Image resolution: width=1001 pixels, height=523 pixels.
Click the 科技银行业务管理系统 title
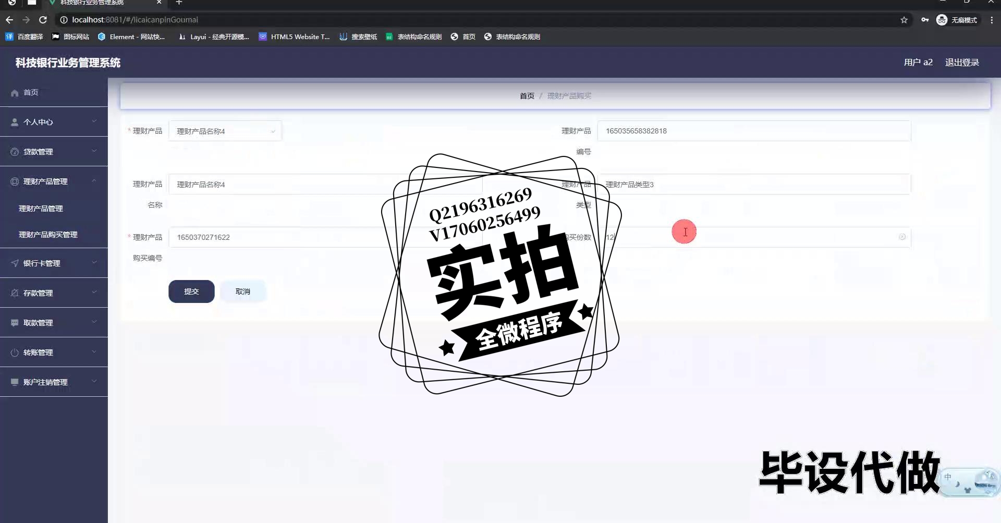tap(68, 63)
